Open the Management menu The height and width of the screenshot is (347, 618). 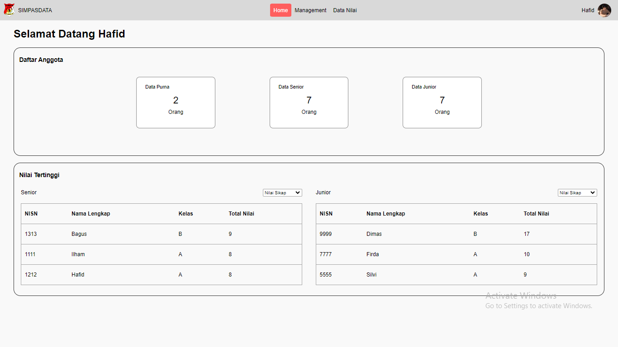pos(310,10)
